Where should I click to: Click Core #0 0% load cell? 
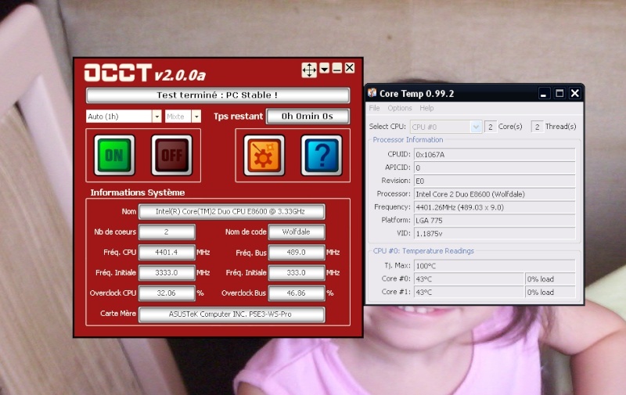pos(550,279)
